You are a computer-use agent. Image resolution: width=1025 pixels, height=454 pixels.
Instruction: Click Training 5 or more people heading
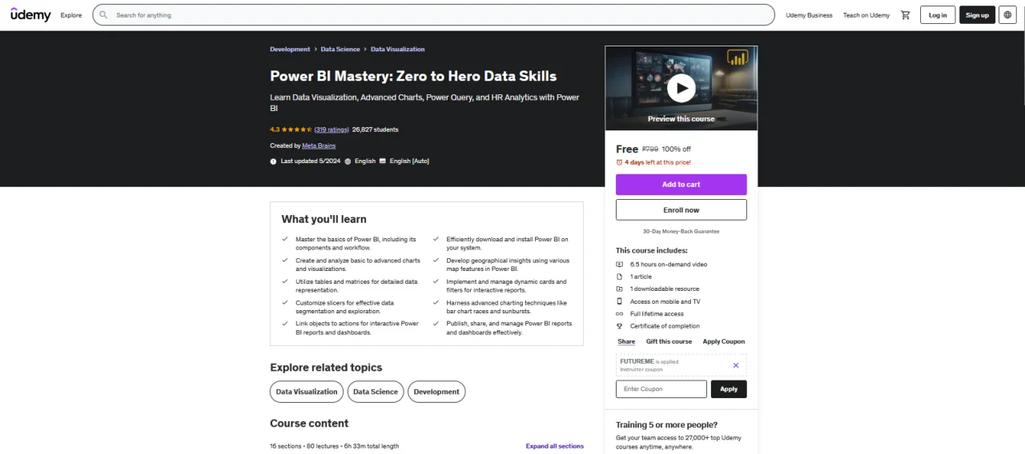point(667,424)
